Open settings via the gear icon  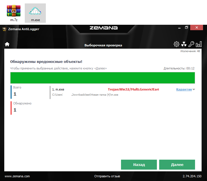click(176, 44)
